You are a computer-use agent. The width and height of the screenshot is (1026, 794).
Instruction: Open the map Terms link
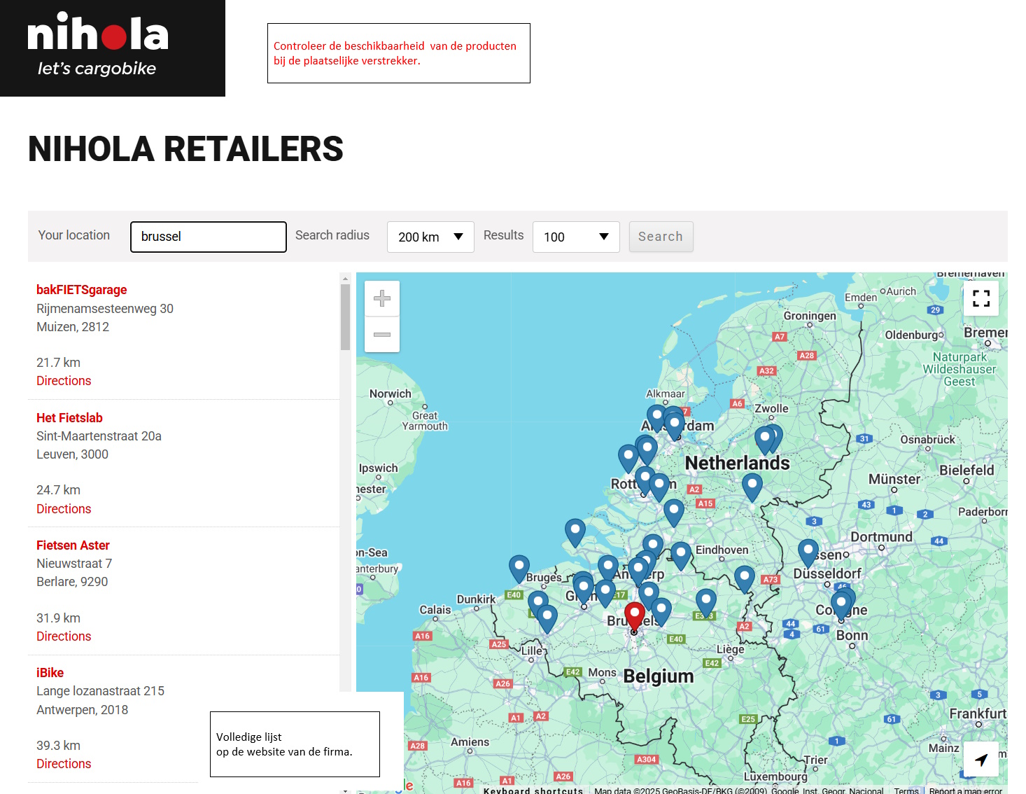[906, 790]
